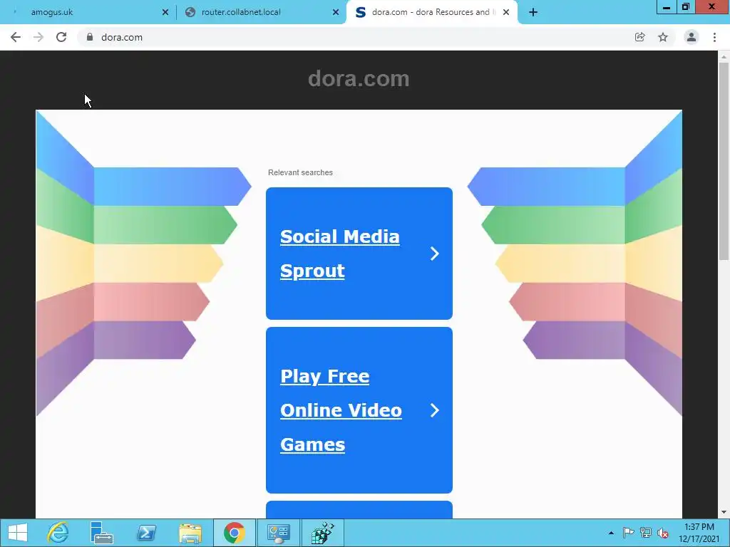Select the dora.com tab
730x547 pixels.
pyautogui.click(x=431, y=12)
